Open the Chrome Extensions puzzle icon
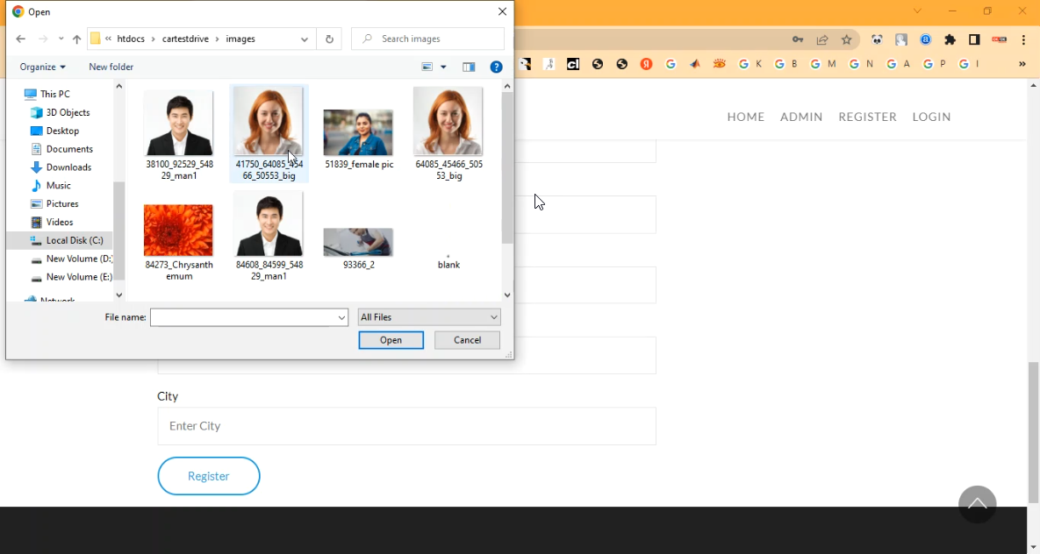 (950, 39)
